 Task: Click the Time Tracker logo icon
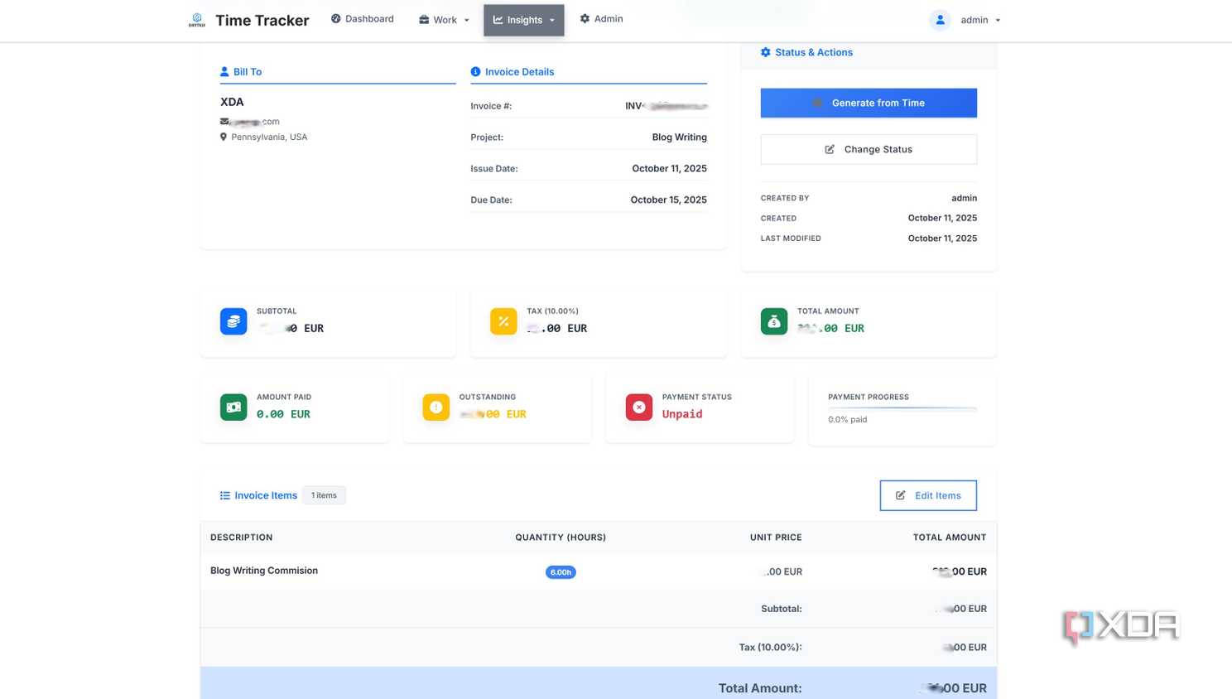[x=197, y=20]
